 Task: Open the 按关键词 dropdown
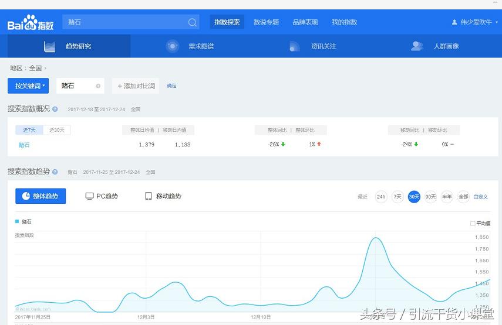click(x=28, y=86)
